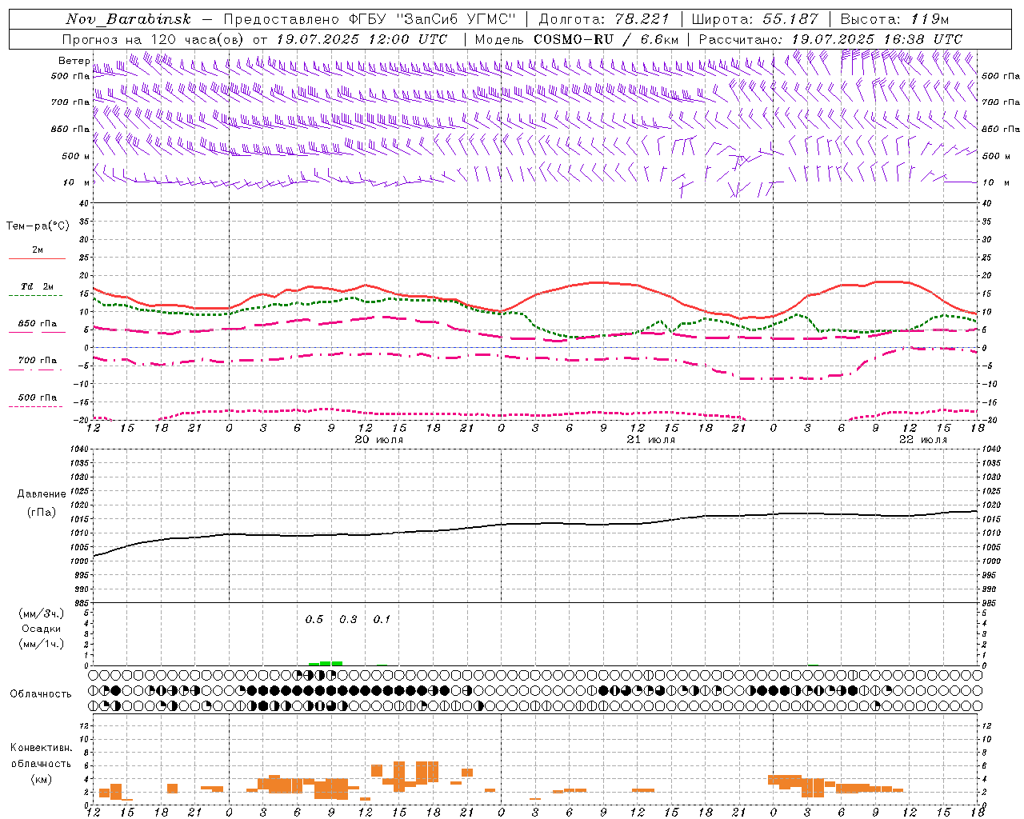Click the '10 м' label left of wind barbs
This screenshot has height=819, width=1024.
(76, 182)
